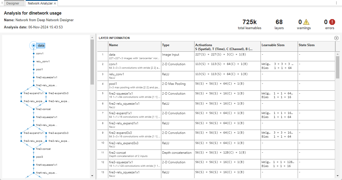342x180 pixels.
Task: Close the Network Analyzer tab
Action: click(x=55, y=3)
